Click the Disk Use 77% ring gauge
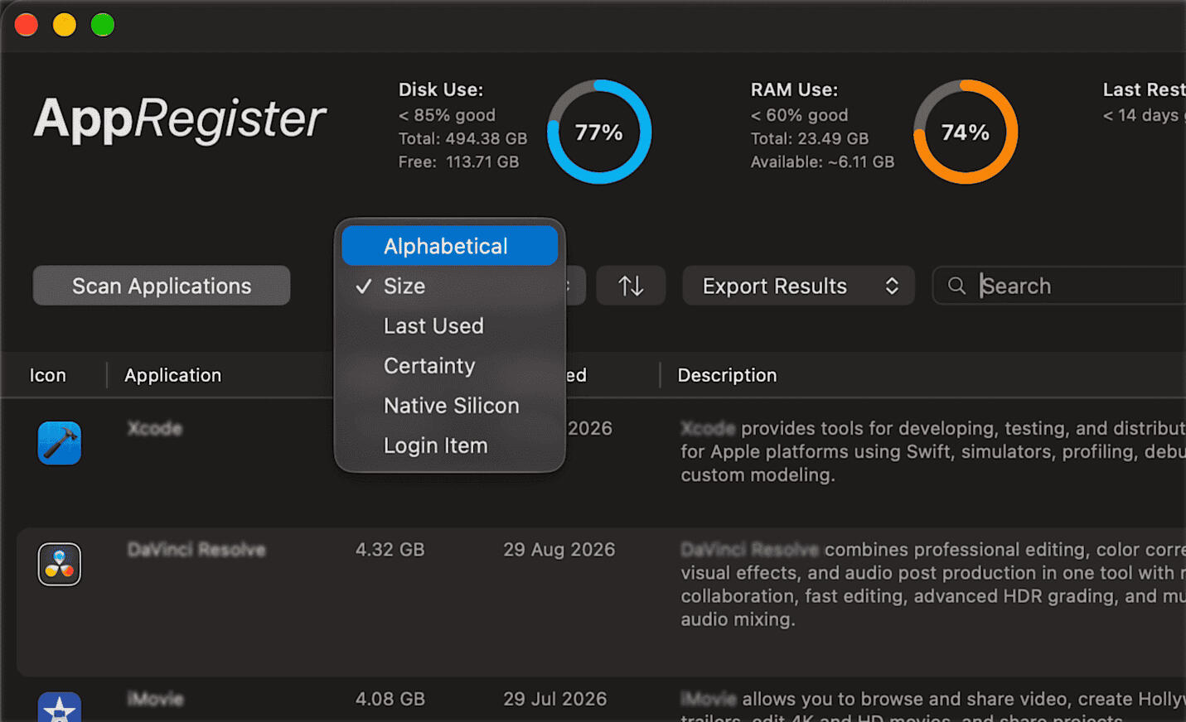Viewport: 1186px width, 722px height. coord(599,132)
